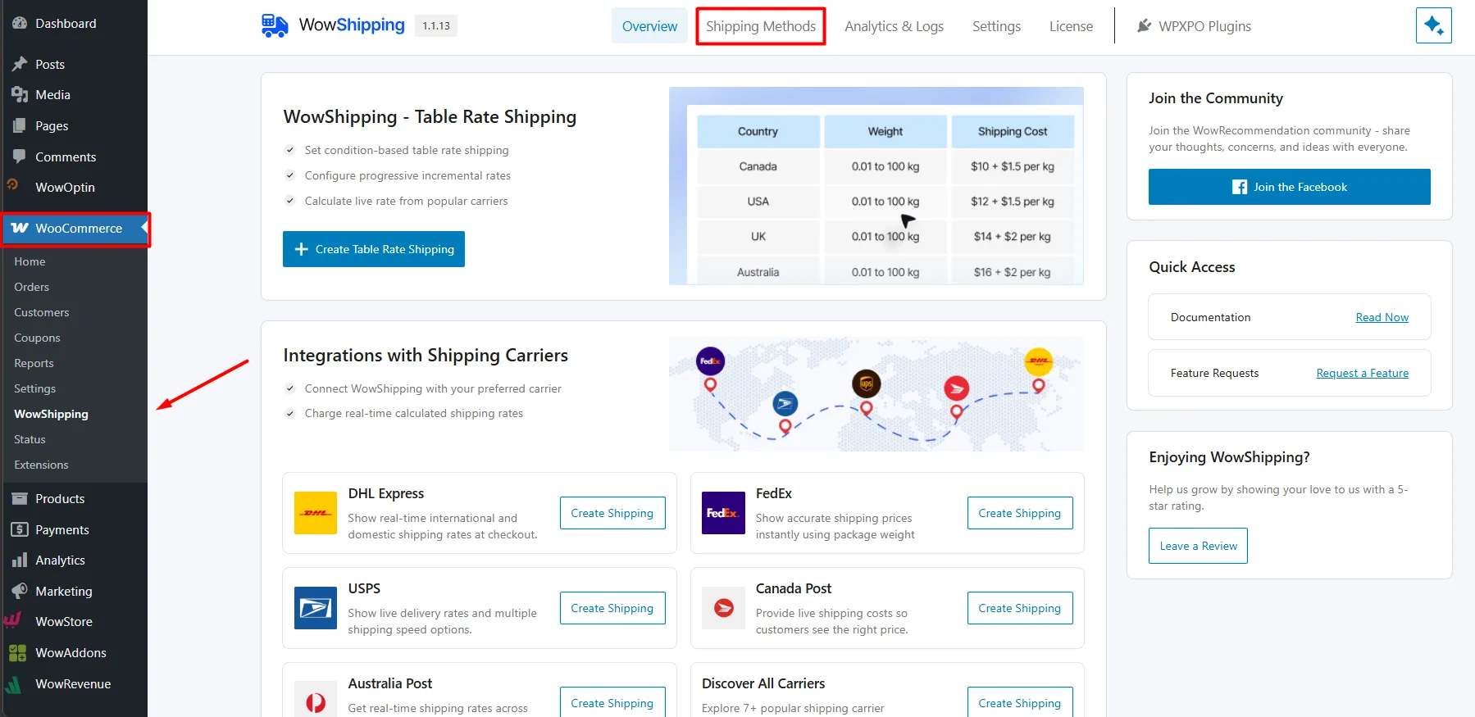Click the WowOptin icon in sidebar
Viewport: 1475px width, 717px height.
click(13, 185)
